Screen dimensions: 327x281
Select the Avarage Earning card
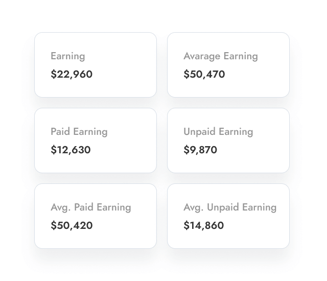[x=228, y=65]
